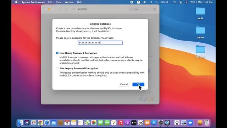
Task: Open the volume control in menu bar
Action: [145, 2]
